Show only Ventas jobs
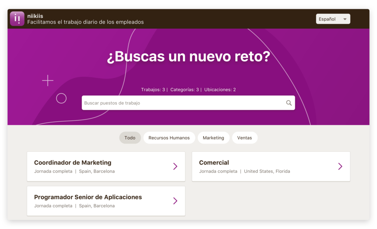 (244, 138)
